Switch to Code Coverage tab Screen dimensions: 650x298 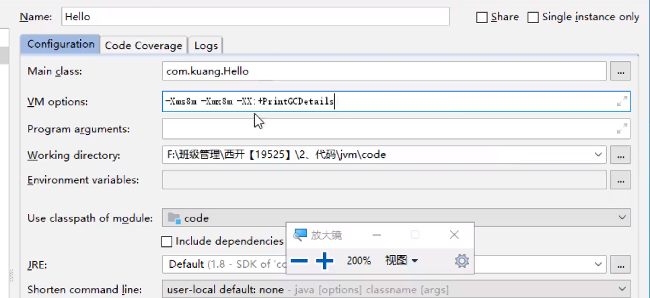[x=143, y=45]
